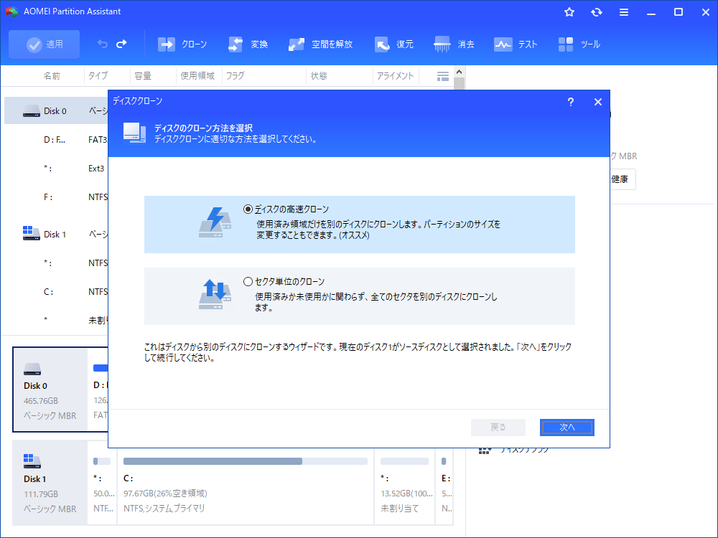Open the hamburger menu in title bar
Screen dimensions: 718x538
tap(624, 12)
